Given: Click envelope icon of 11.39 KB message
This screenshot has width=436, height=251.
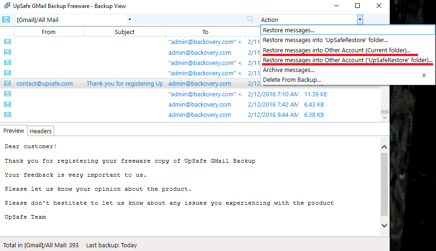Looking at the screenshot, I should click(x=7, y=93).
